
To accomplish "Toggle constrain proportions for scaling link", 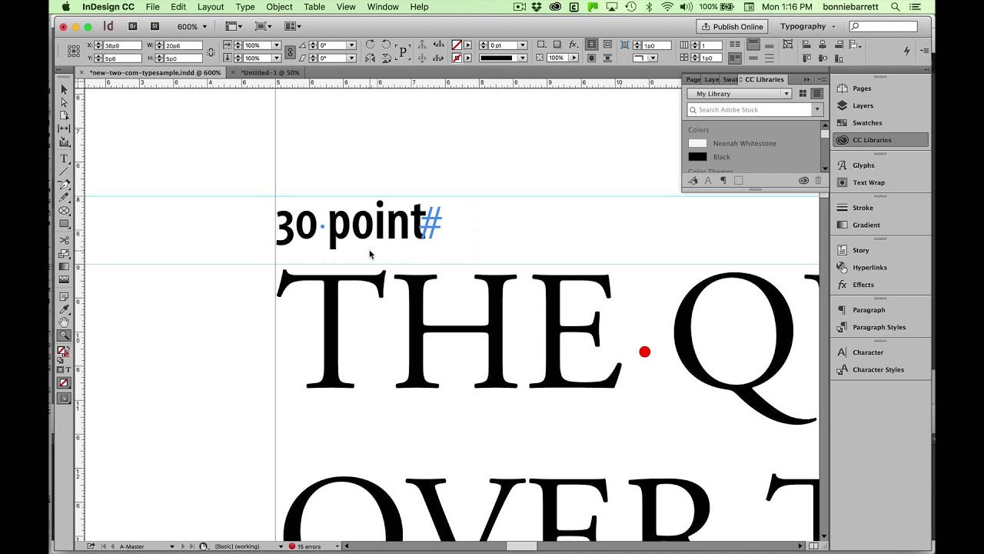I will click(x=290, y=52).
